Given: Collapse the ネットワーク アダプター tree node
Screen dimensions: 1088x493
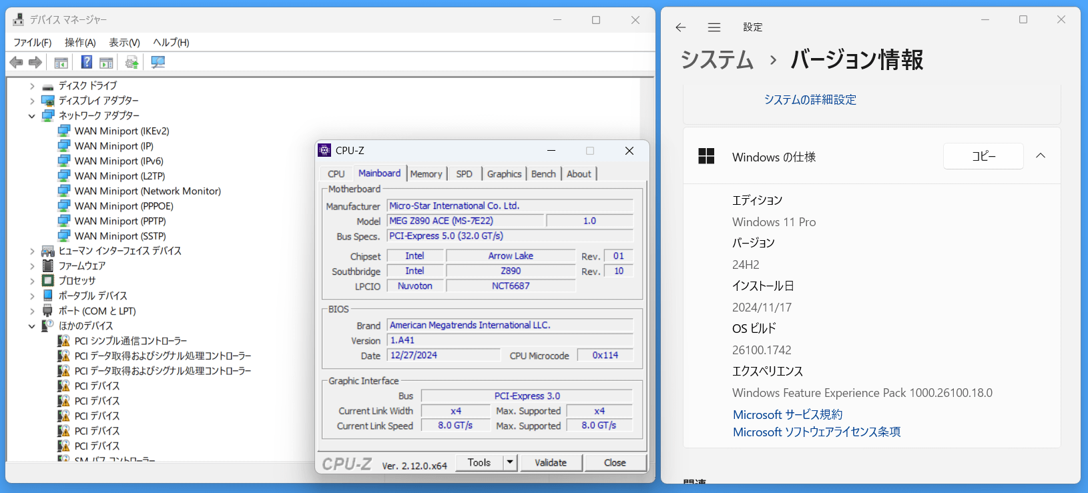Looking at the screenshot, I should 32,116.
